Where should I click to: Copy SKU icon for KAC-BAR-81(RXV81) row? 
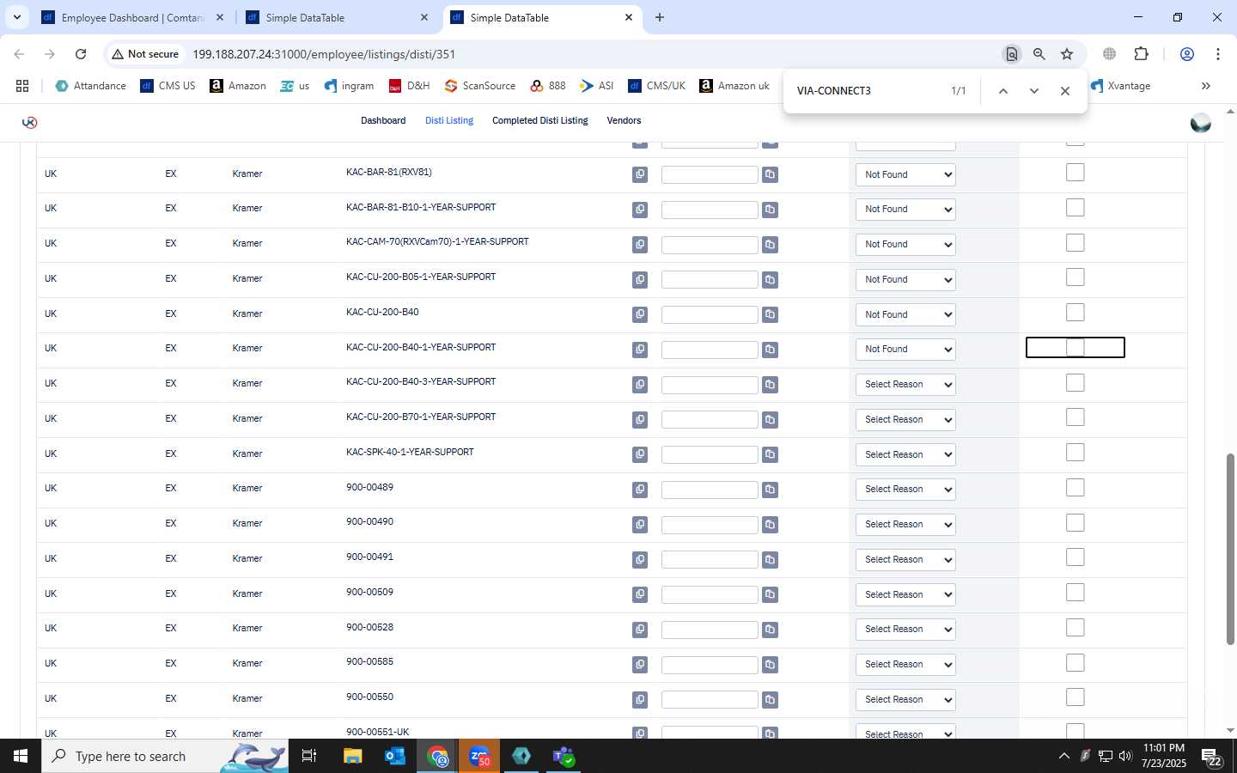(640, 174)
